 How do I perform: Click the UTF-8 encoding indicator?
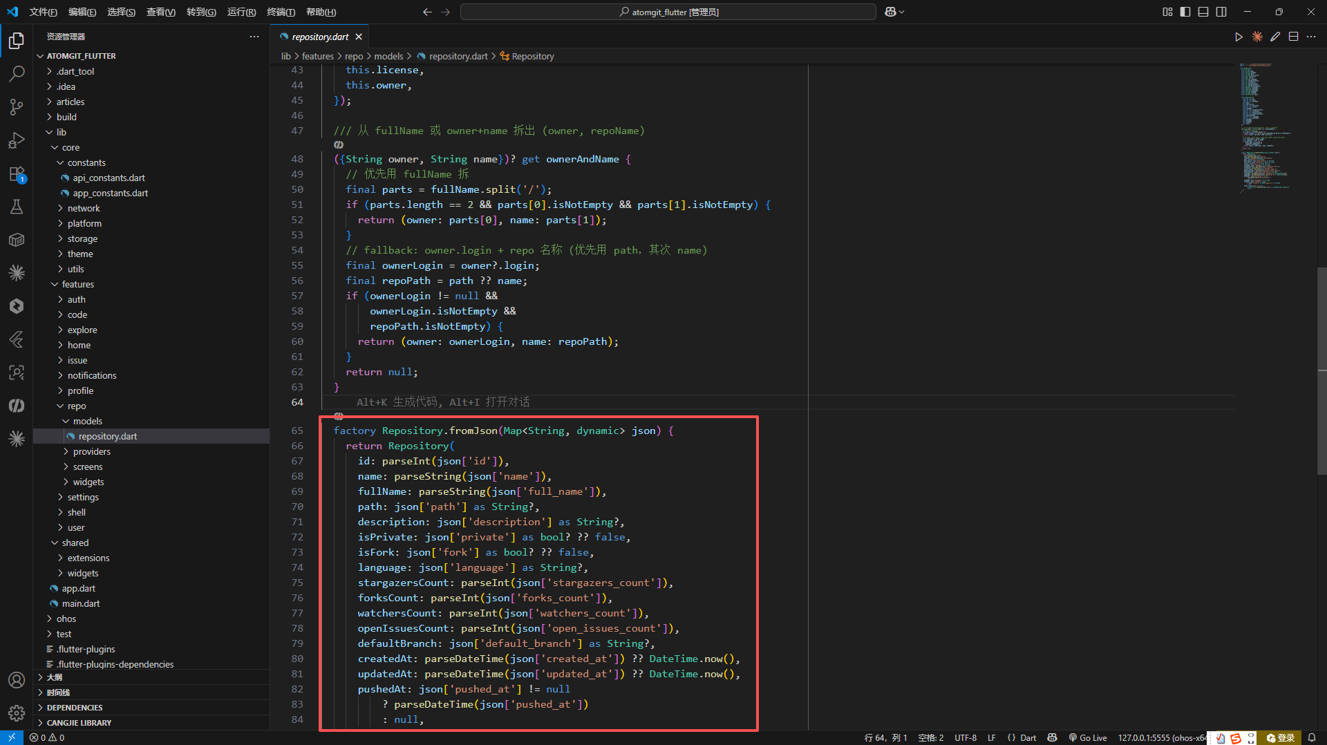(966, 737)
